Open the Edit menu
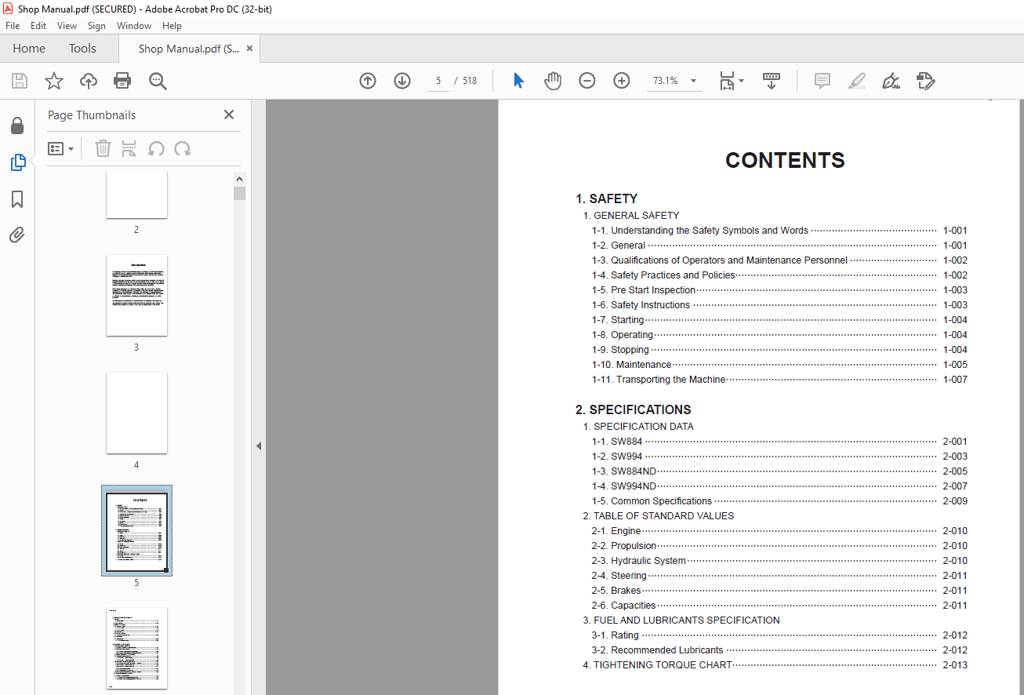 point(38,26)
